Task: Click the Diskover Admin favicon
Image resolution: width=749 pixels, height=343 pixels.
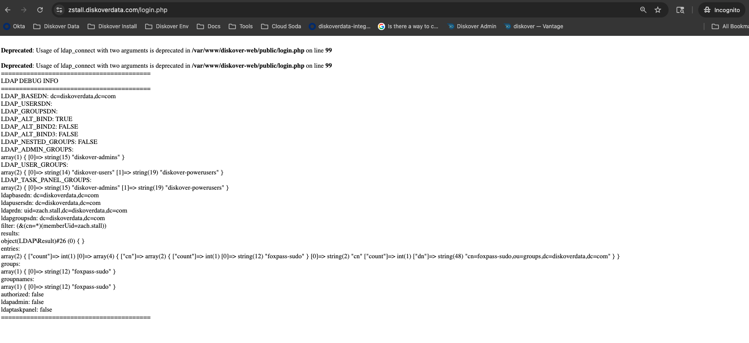Action: [x=451, y=26]
